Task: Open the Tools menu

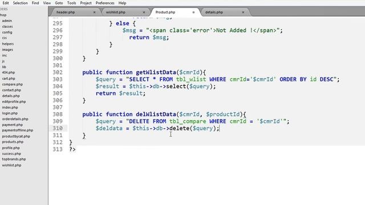Action: (x=71, y=3)
